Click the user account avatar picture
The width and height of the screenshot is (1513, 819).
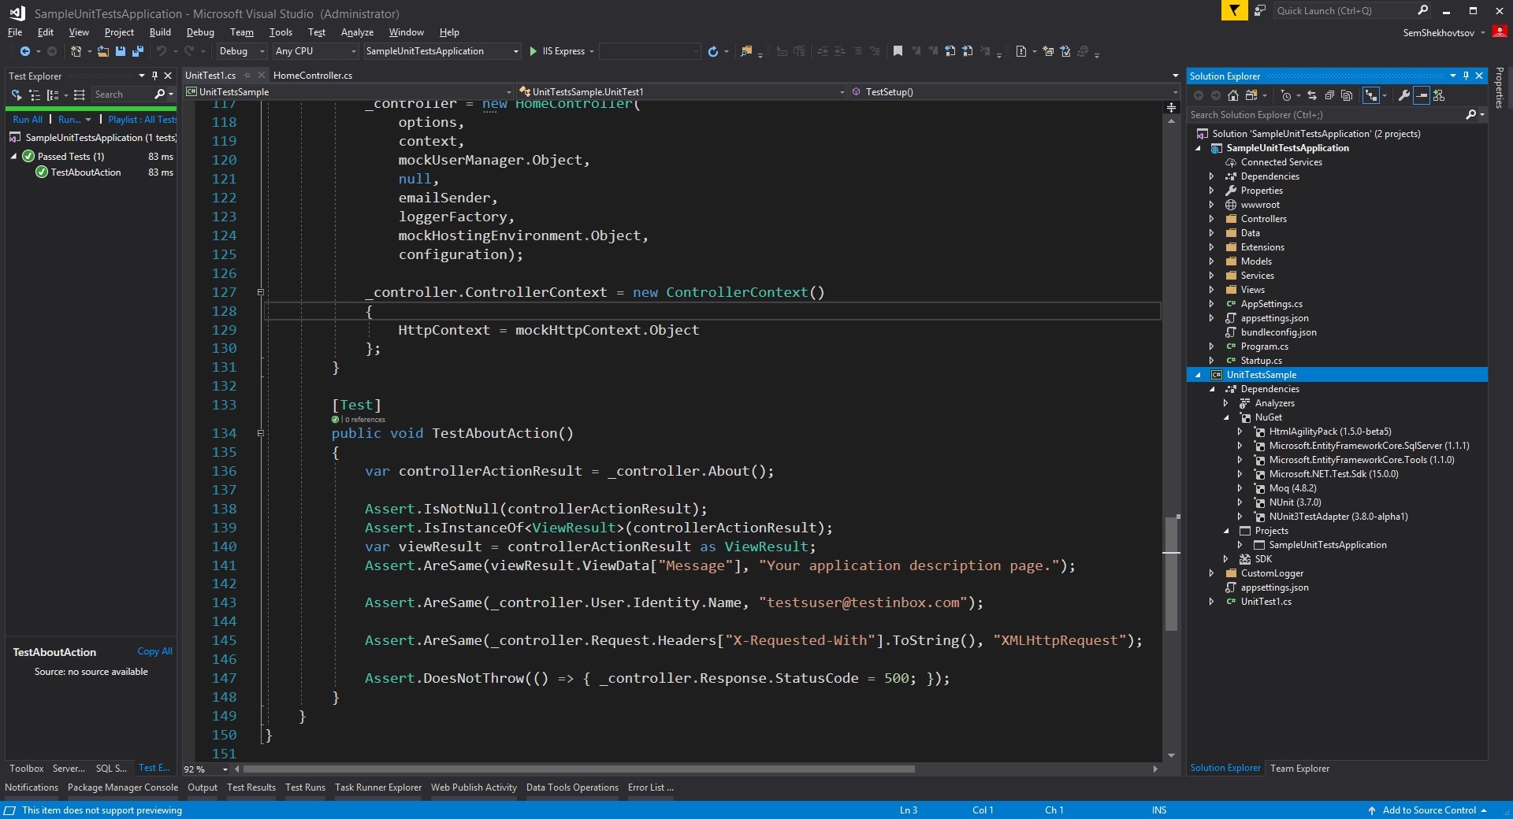tap(1500, 32)
